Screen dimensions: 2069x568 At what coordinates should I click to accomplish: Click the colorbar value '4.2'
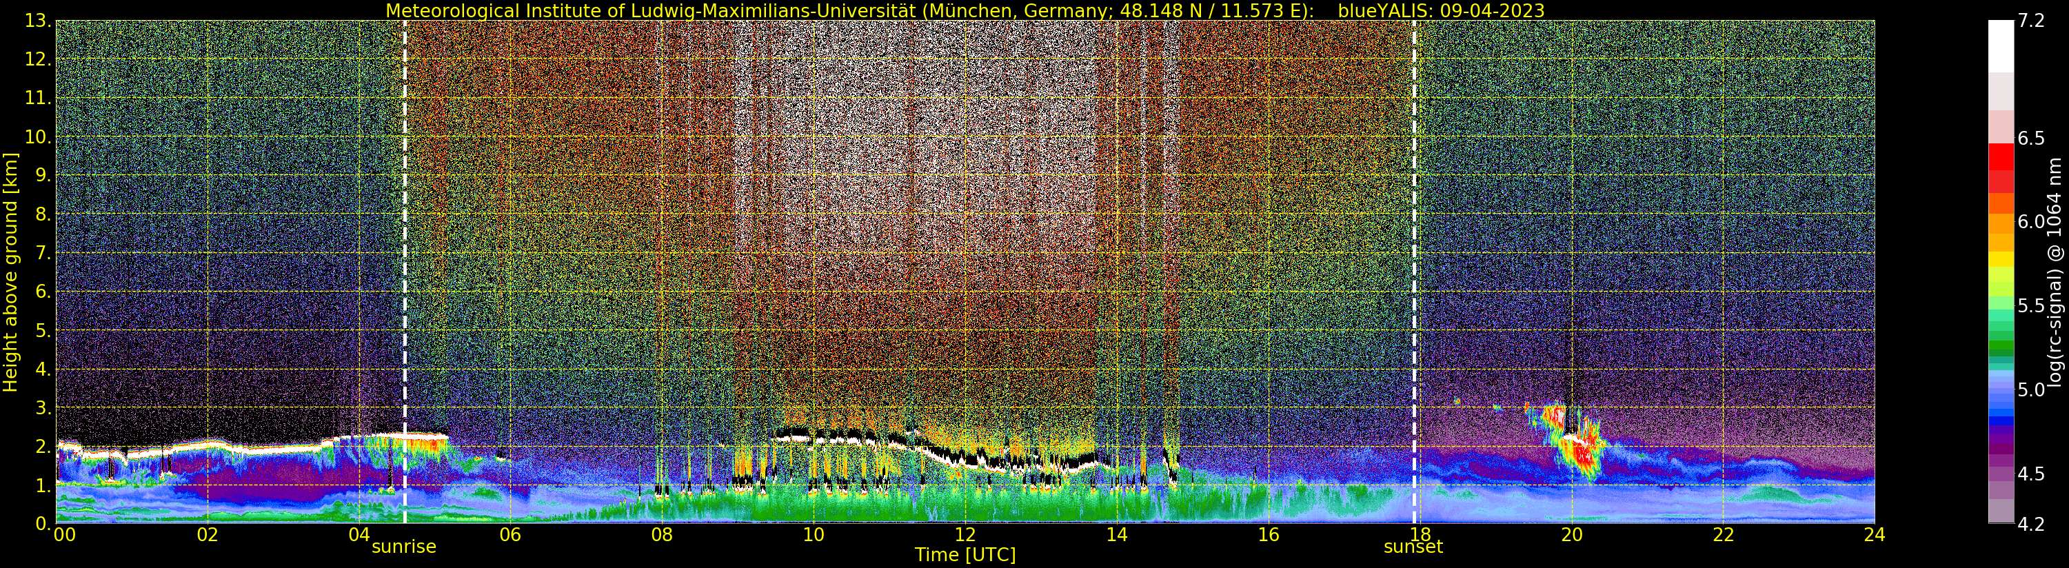tap(2031, 524)
